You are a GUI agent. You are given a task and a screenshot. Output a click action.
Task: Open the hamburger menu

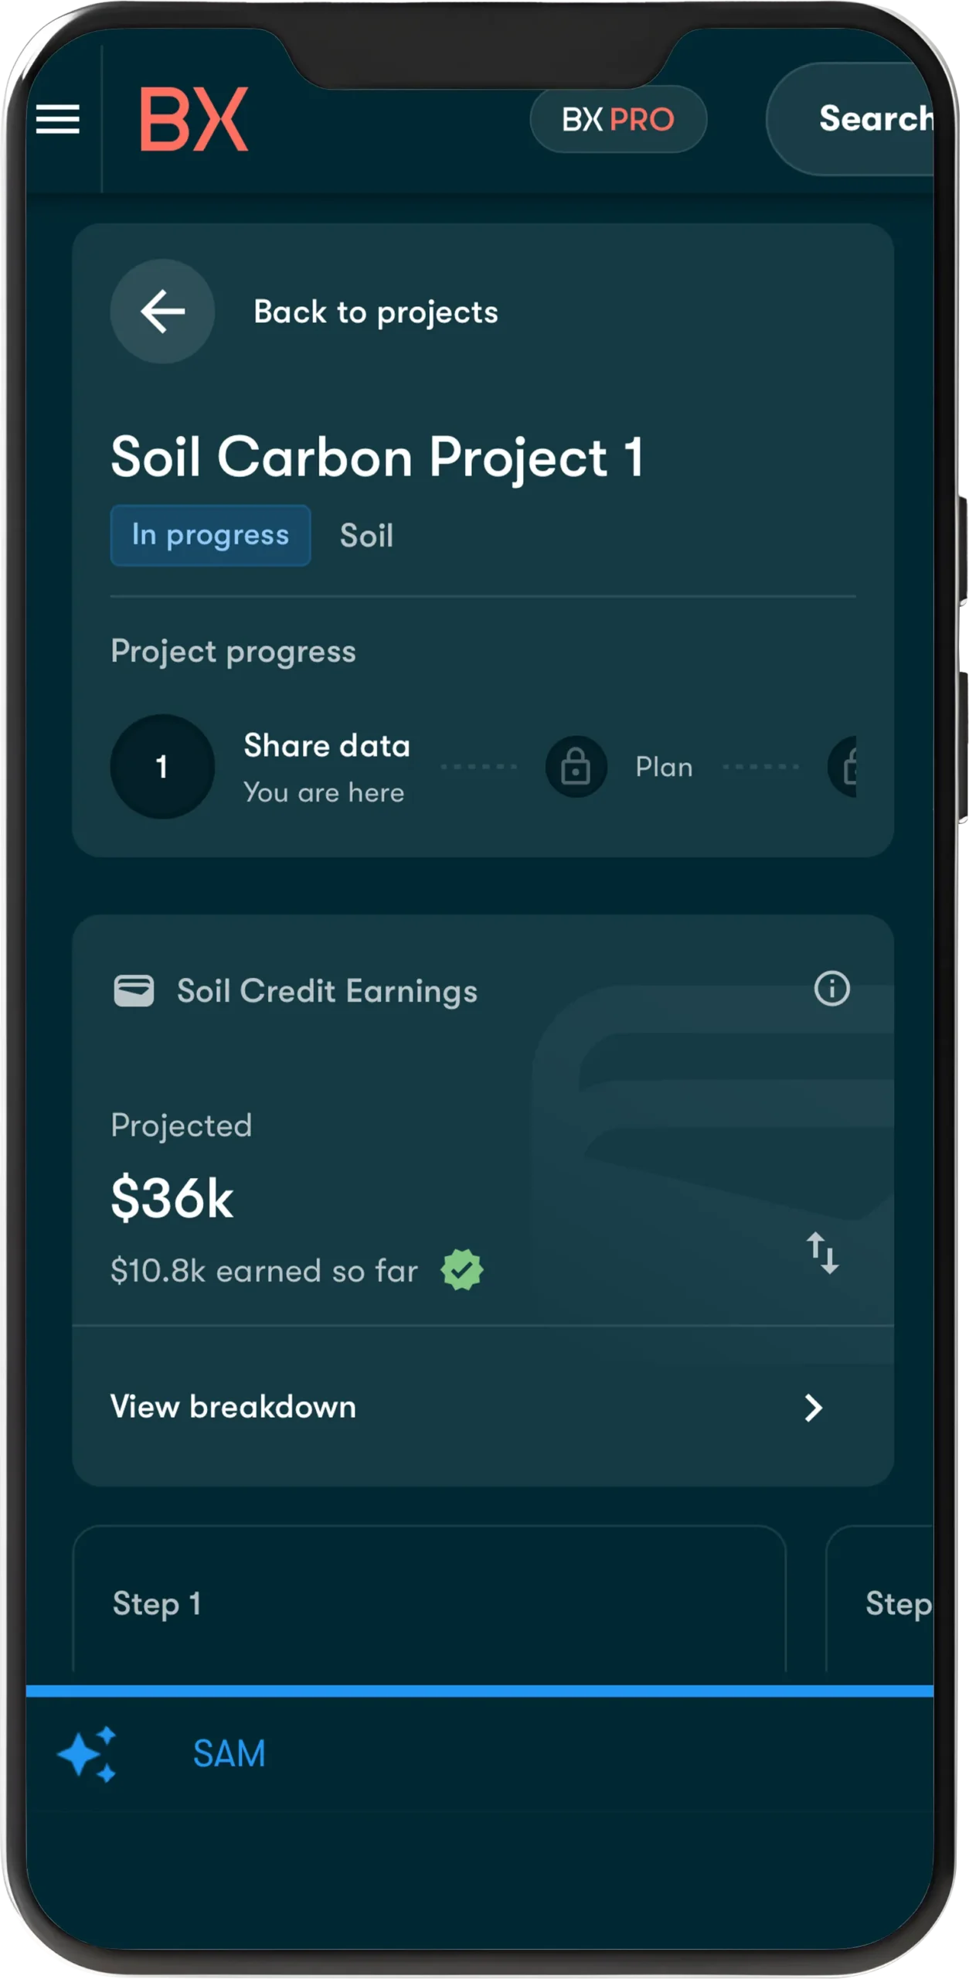tap(58, 119)
